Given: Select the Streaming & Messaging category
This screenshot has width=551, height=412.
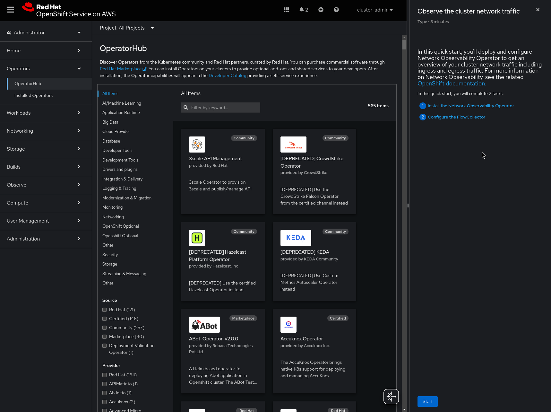Looking at the screenshot, I should 124,274.
